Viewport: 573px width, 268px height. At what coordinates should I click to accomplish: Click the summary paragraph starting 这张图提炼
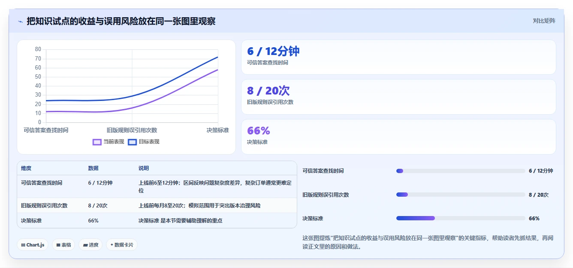(x=428, y=242)
